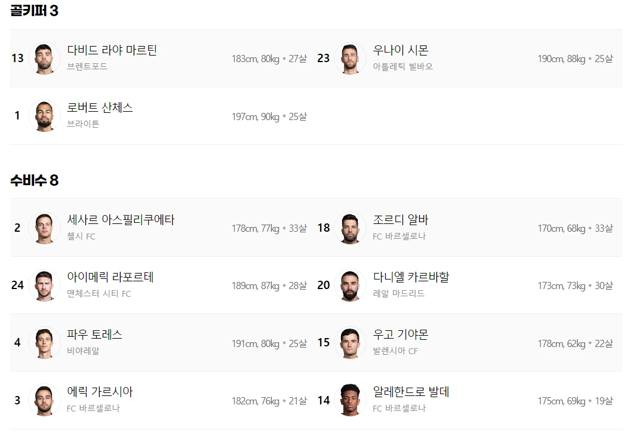The image size is (633, 436).
Task: Click 수비수 8 section heading
Action: pos(34,180)
